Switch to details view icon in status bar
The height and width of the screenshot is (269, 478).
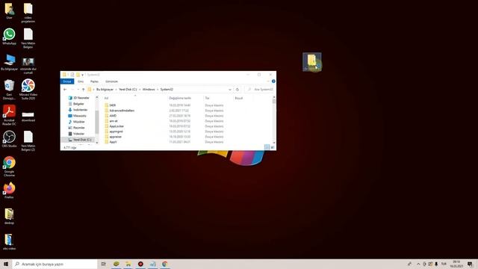(267, 147)
